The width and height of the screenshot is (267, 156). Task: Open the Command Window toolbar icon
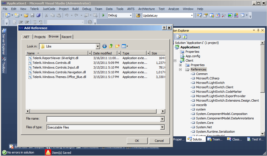point(242,16)
